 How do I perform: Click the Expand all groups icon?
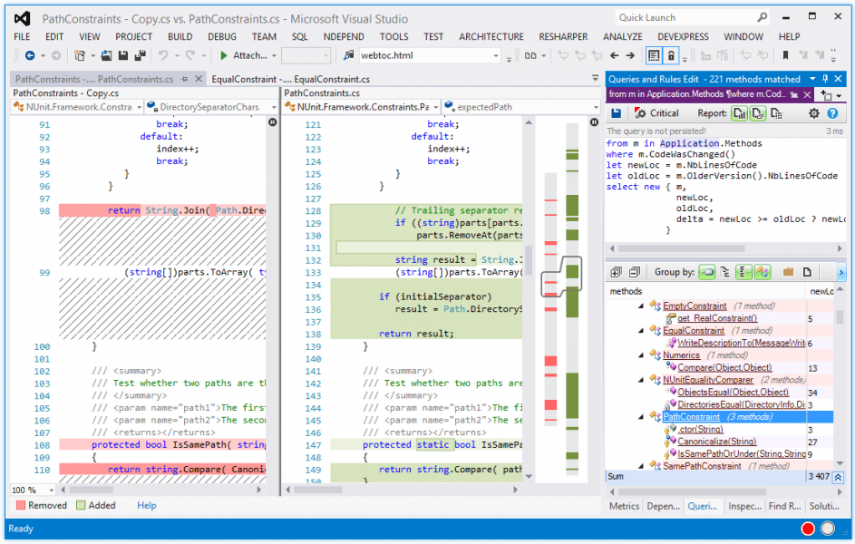tap(617, 272)
